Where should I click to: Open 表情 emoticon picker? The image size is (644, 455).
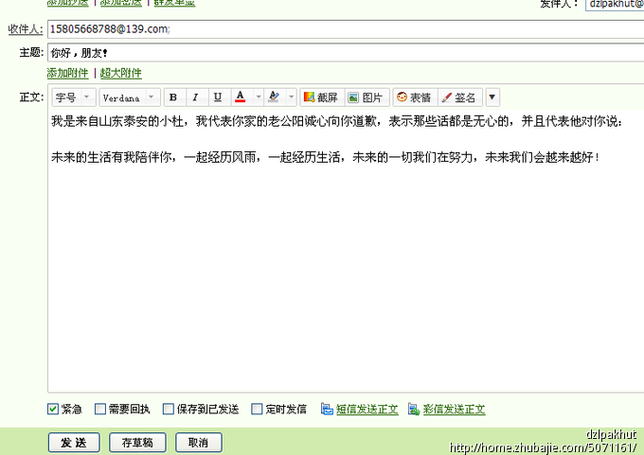[415, 97]
